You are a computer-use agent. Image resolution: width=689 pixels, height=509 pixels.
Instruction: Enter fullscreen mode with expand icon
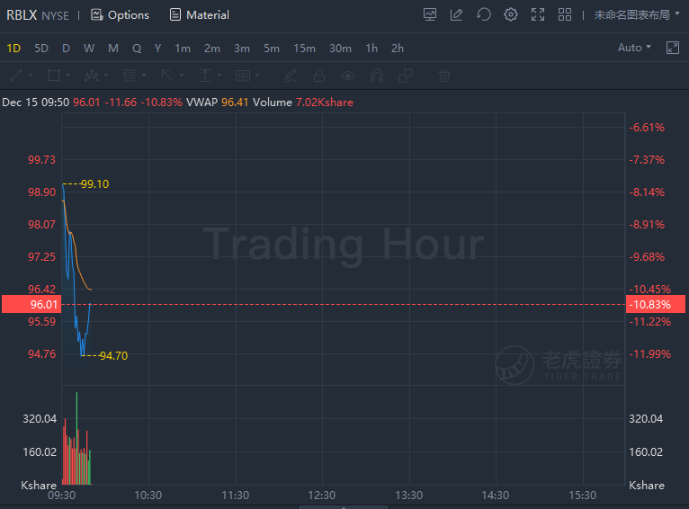pos(537,14)
